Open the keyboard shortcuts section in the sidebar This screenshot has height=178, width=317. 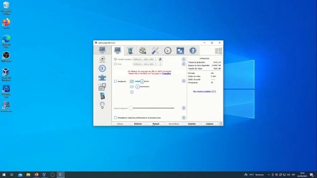pos(103,87)
